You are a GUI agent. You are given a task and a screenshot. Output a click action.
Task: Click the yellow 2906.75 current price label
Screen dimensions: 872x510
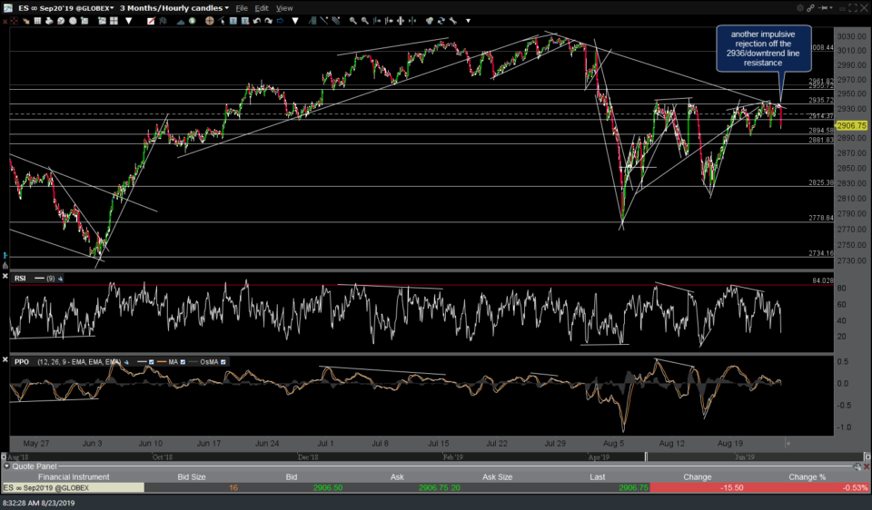point(851,125)
